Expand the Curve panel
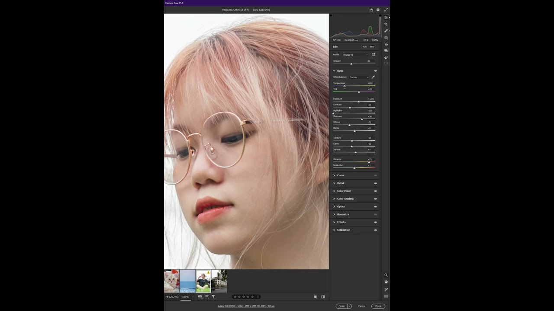Image resolution: width=554 pixels, height=311 pixels. click(334, 175)
